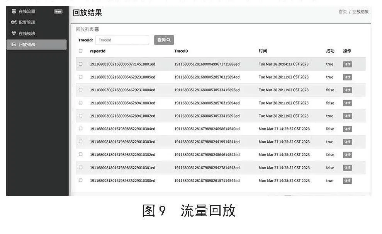Check the row with repeatId ending 2310005ed
382x234 pixels.
click(x=80, y=77)
